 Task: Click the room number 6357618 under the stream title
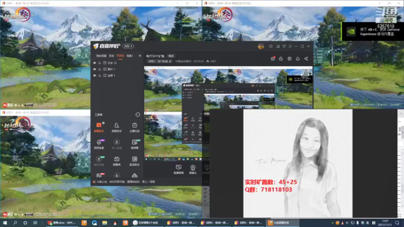click(198, 61)
